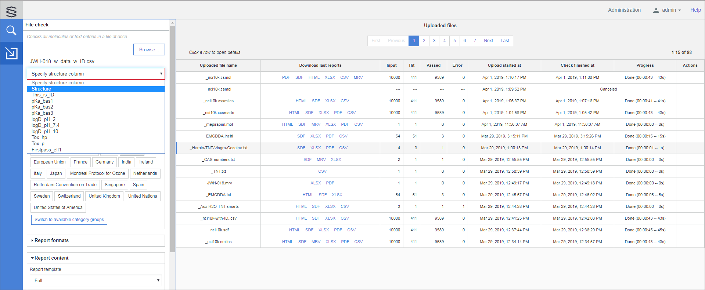
Task: Click Switch to available category groups
Action: 69,220
